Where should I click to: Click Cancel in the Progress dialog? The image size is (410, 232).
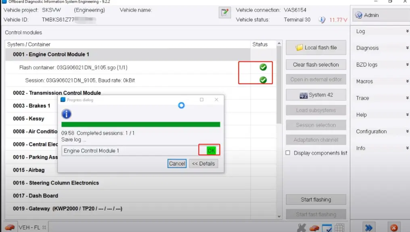click(x=177, y=164)
